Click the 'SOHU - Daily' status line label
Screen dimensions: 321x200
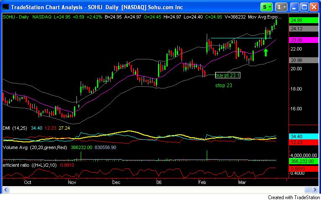[x=16, y=17]
